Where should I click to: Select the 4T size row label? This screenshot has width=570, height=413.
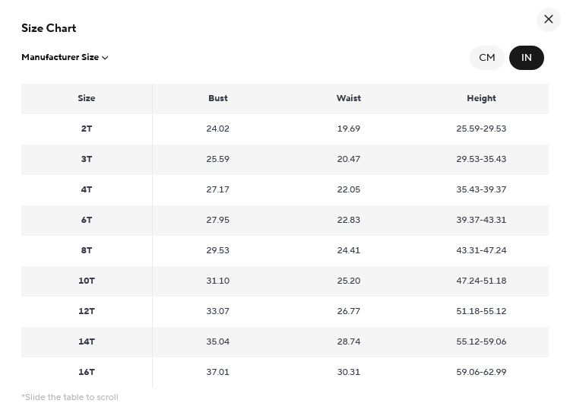coord(87,189)
